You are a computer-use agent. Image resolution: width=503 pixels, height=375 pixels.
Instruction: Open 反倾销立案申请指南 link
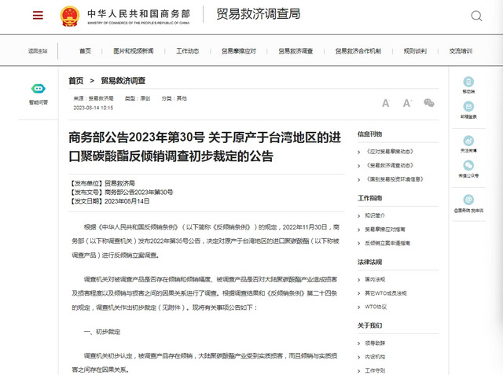[387, 243]
